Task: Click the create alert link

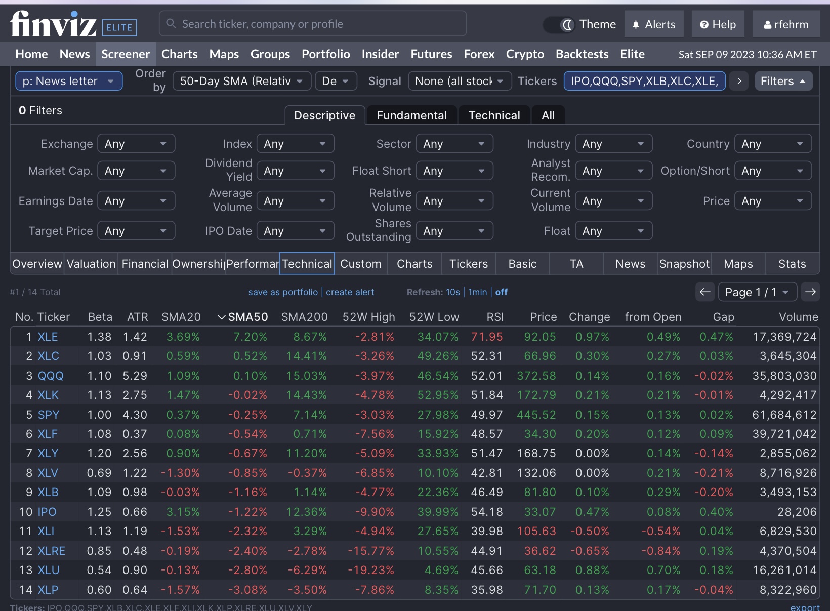Action: 350,292
